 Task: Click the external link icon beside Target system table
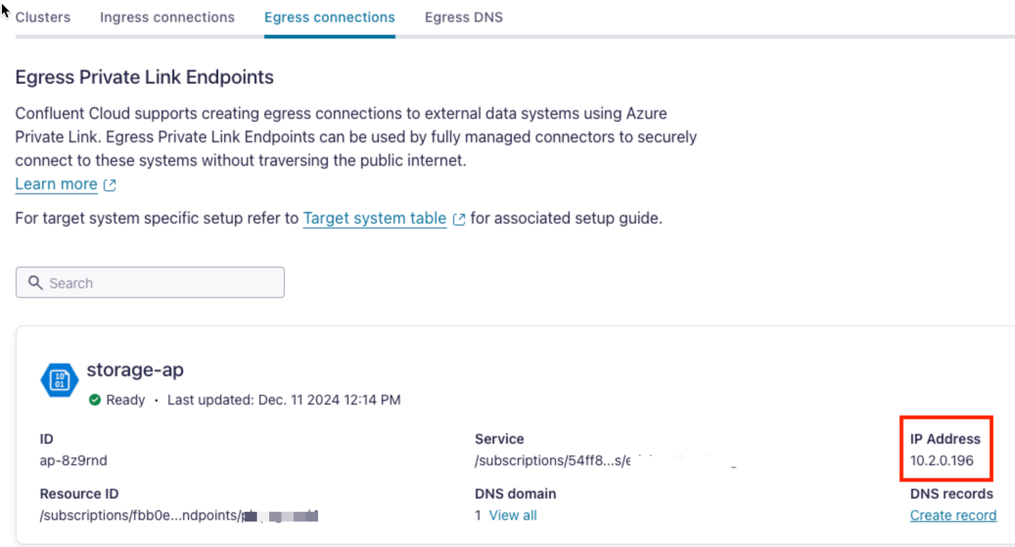point(459,219)
